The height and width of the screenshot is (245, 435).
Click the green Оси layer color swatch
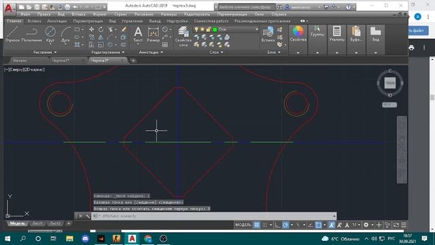click(x=215, y=29)
